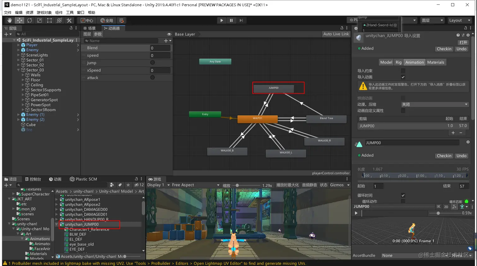The height and width of the screenshot is (266, 477).
Task: Switch to the Rig tab
Action: pyautogui.click(x=399, y=62)
